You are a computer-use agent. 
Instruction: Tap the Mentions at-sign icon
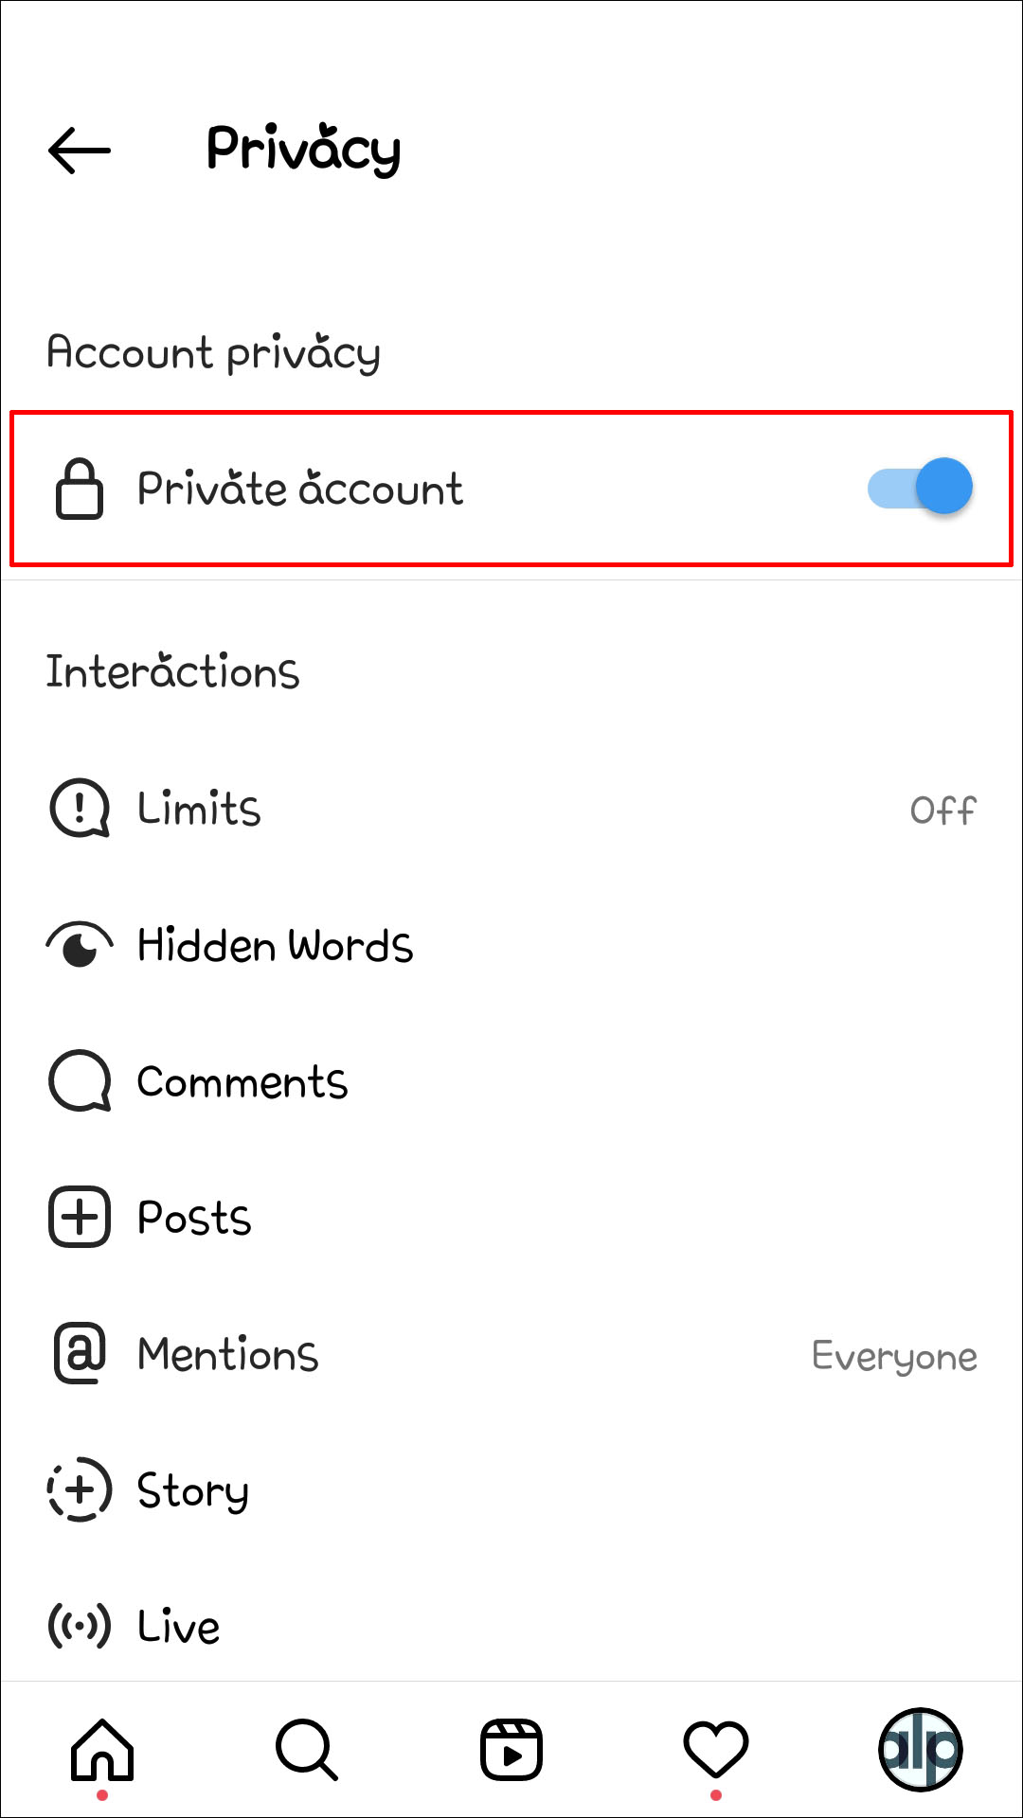point(80,1354)
